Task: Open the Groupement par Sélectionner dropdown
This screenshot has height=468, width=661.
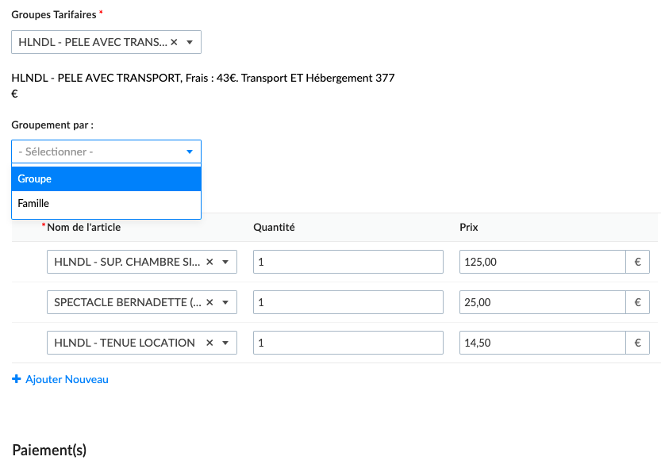Action: coord(106,152)
